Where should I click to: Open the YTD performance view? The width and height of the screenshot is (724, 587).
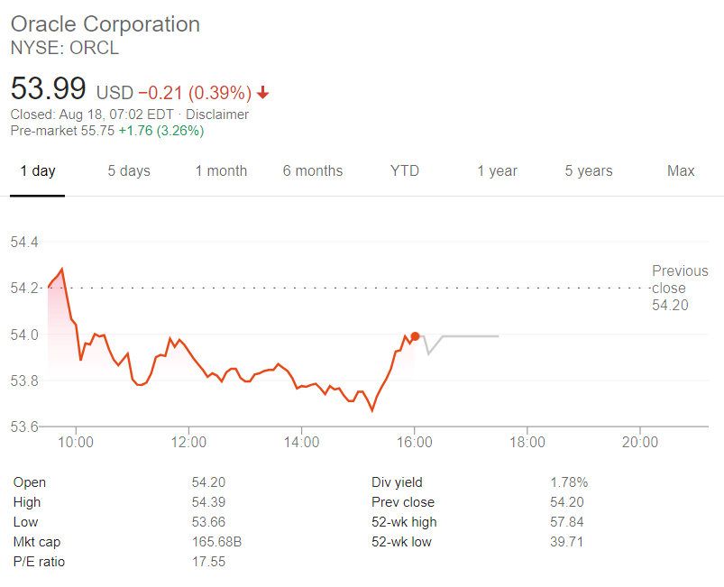pyautogui.click(x=404, y=170)
